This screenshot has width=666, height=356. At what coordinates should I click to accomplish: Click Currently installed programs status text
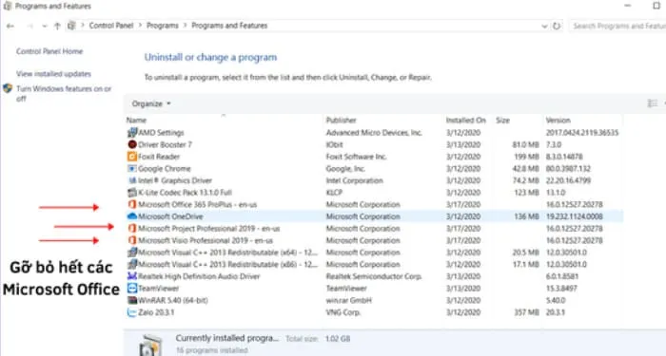point(227,338)
